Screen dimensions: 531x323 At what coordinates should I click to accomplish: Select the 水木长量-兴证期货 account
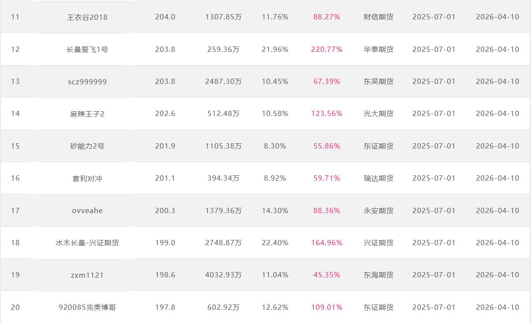coord(87,243)
